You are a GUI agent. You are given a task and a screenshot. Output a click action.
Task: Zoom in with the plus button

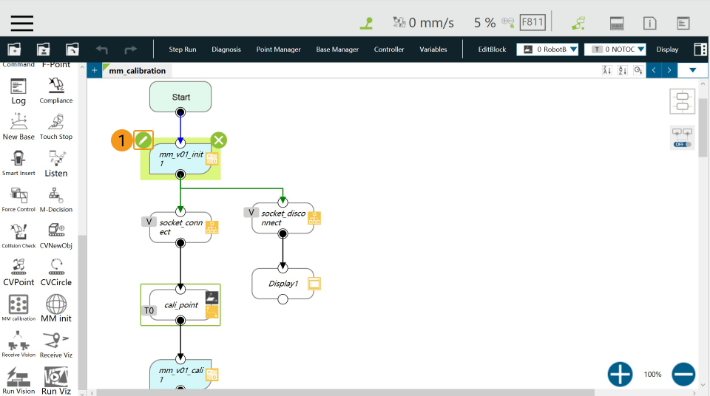(620, 375)
